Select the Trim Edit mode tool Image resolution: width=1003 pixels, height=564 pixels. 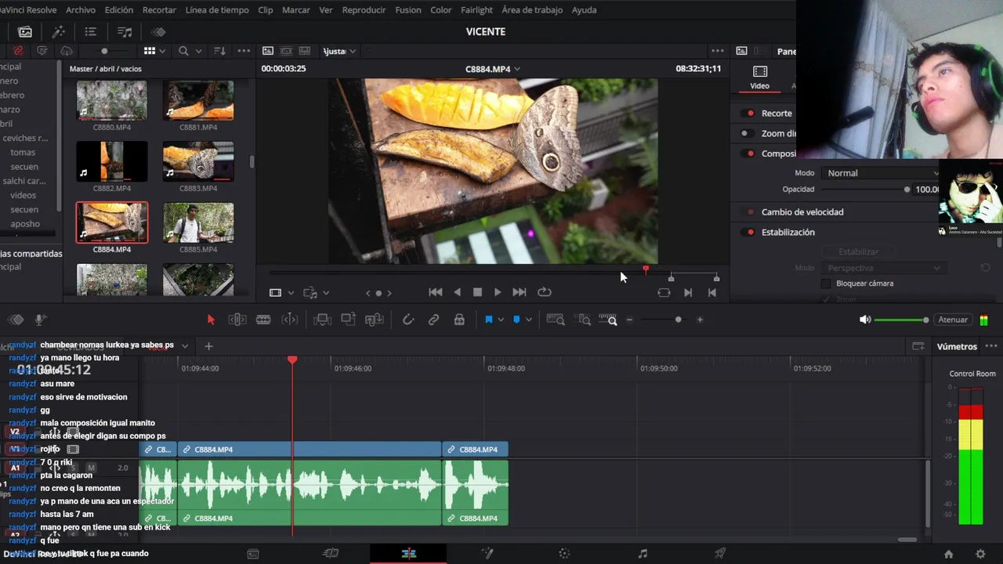(x=237, y=320)
